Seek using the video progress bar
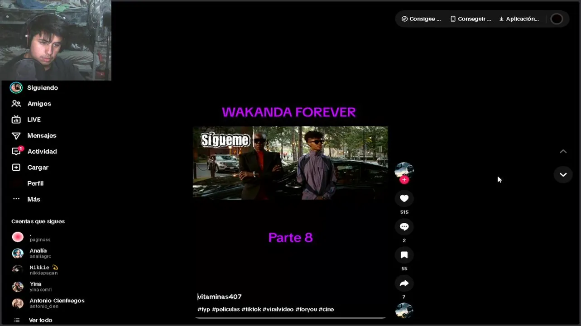Screen dimensions: 581x326 coord(290,318)
